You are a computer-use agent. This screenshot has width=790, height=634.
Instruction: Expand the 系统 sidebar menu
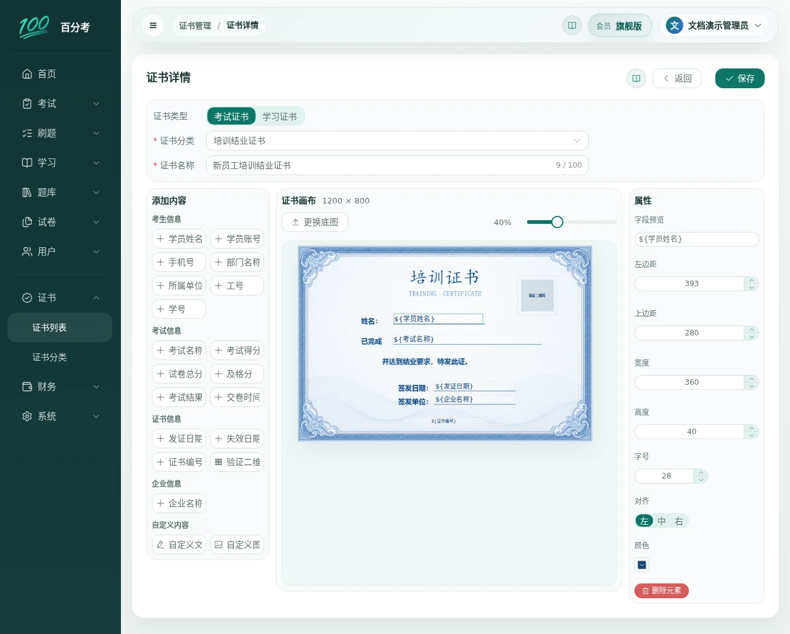[x=60, y=416]
